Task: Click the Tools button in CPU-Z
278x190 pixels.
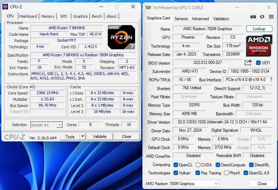Action: 70,137
